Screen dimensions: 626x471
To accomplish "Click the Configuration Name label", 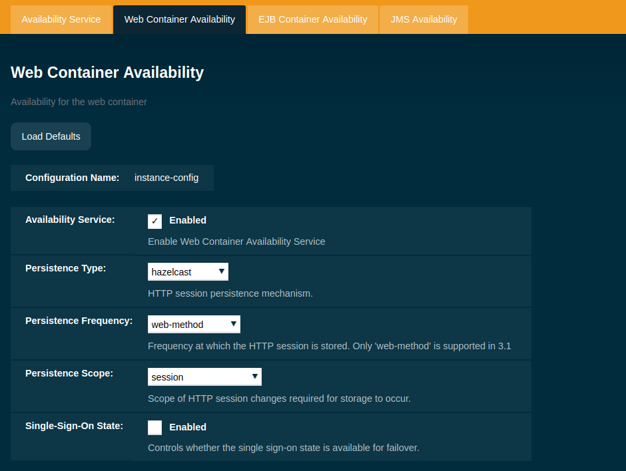I will point(72,178).
